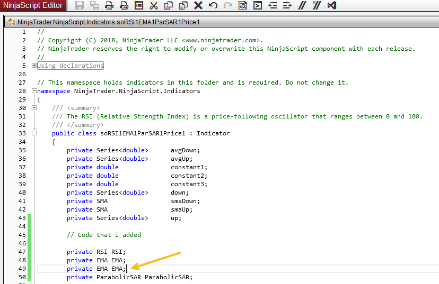Click the Redo arrow icon

coord(228,5)
